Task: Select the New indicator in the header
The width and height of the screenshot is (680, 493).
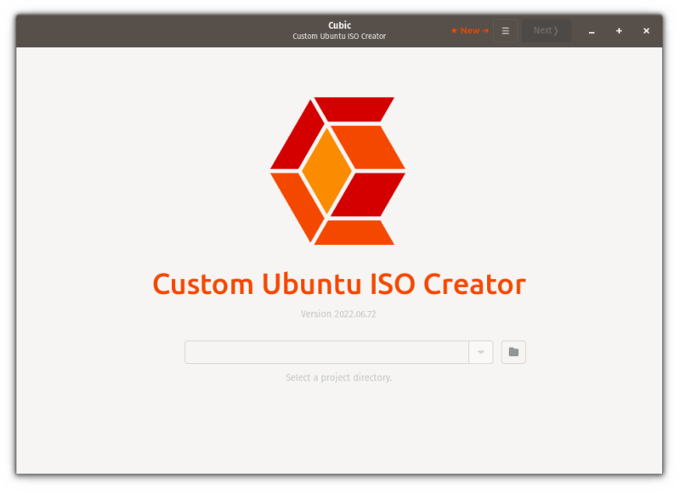Action: [468, 30]
